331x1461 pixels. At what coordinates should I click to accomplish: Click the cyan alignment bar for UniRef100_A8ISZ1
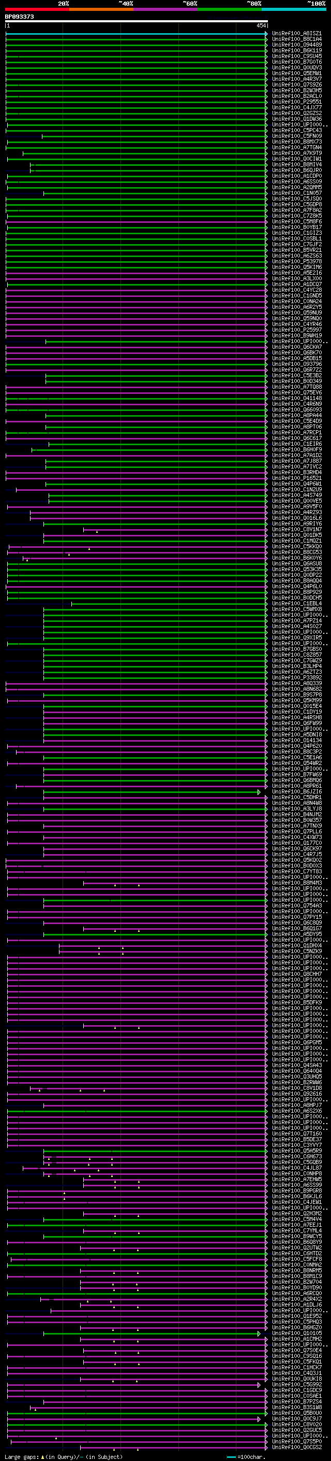(137, 34)
